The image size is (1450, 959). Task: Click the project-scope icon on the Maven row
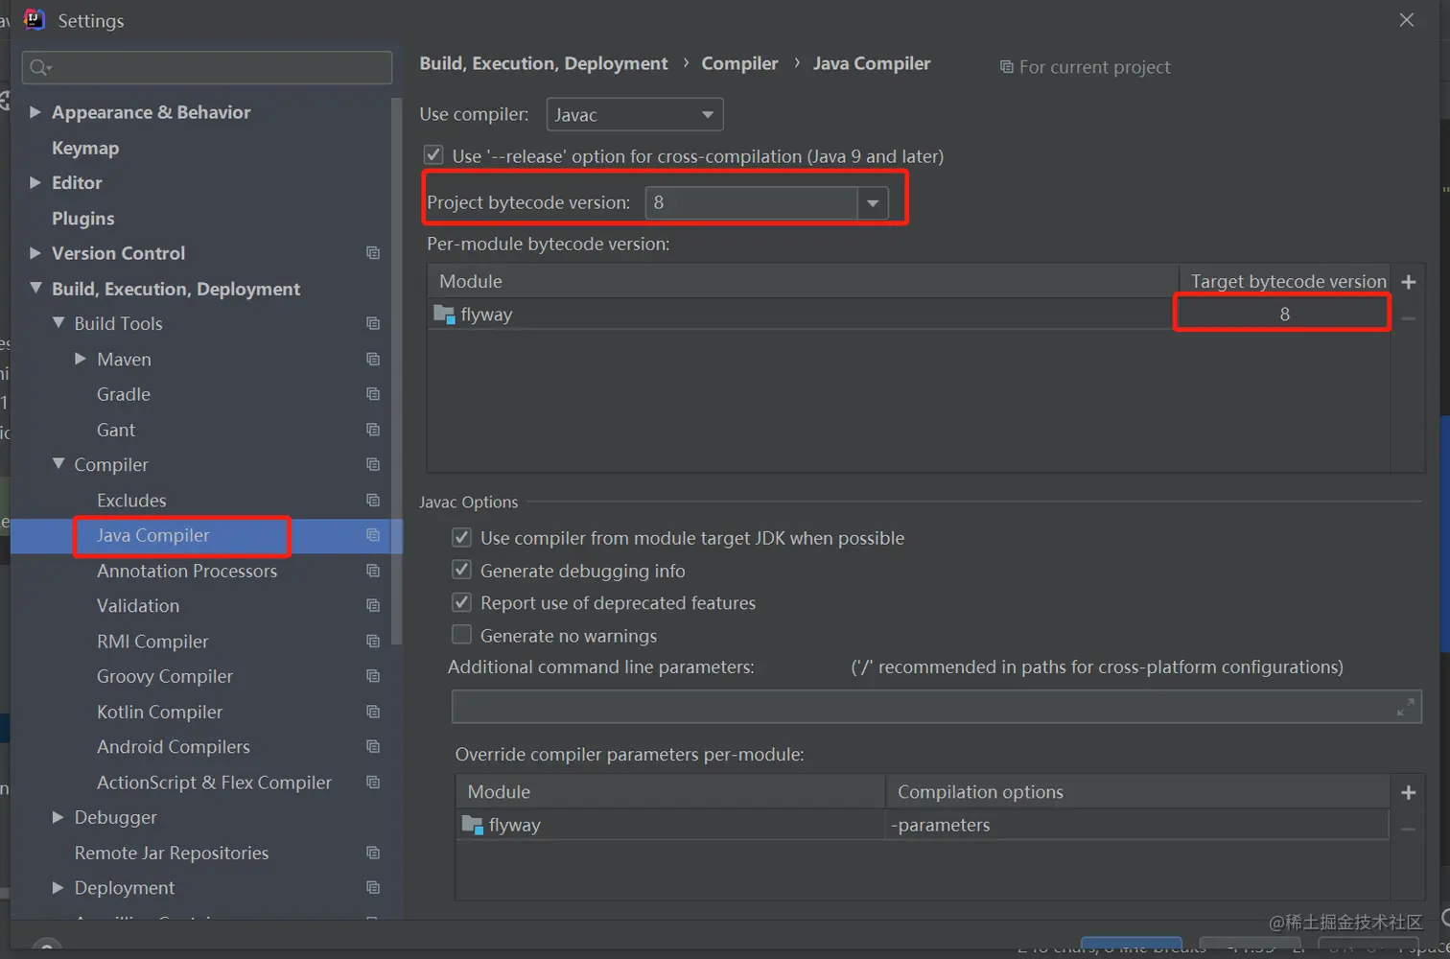(x=373, y=360)
